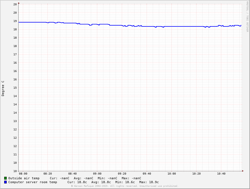Select the "Computer server room temp" legend label

coord(33,182)
